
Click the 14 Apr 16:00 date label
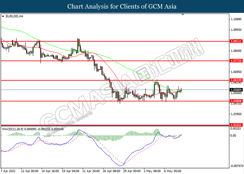pyautogui.click(x=50, y=171)
